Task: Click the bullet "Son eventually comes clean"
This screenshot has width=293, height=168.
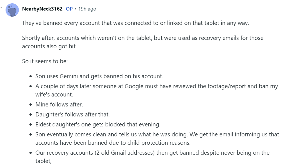Action: (157, 134)
